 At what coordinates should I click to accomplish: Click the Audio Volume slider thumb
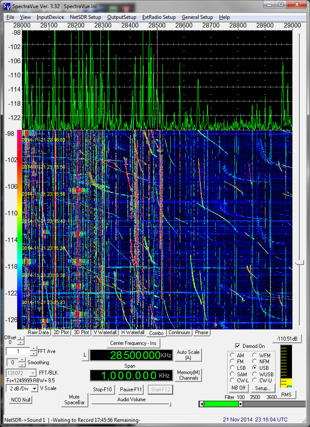[170, 404]
